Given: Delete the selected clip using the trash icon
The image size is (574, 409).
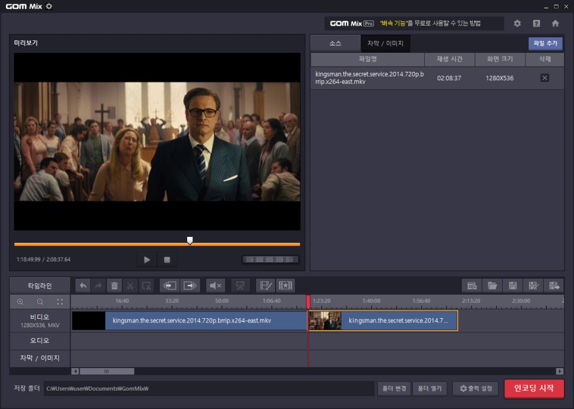Looking at the screenshot, I should [114, 286].
